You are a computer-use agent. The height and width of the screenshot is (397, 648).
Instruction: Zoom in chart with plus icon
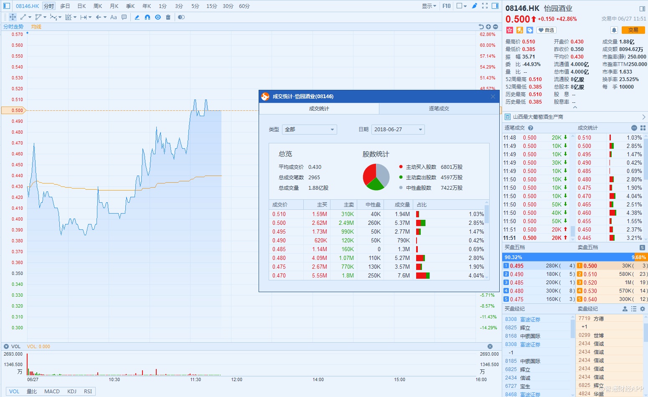[488, 27]
